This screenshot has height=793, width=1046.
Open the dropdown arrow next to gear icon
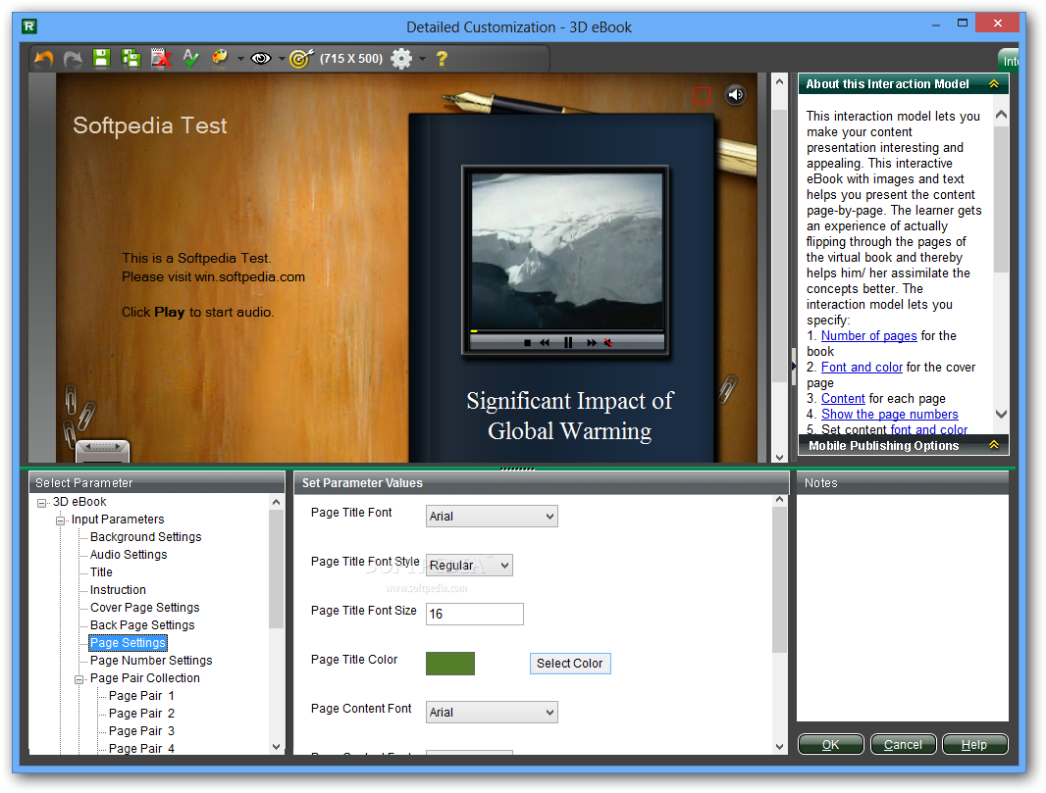(422, 59)
